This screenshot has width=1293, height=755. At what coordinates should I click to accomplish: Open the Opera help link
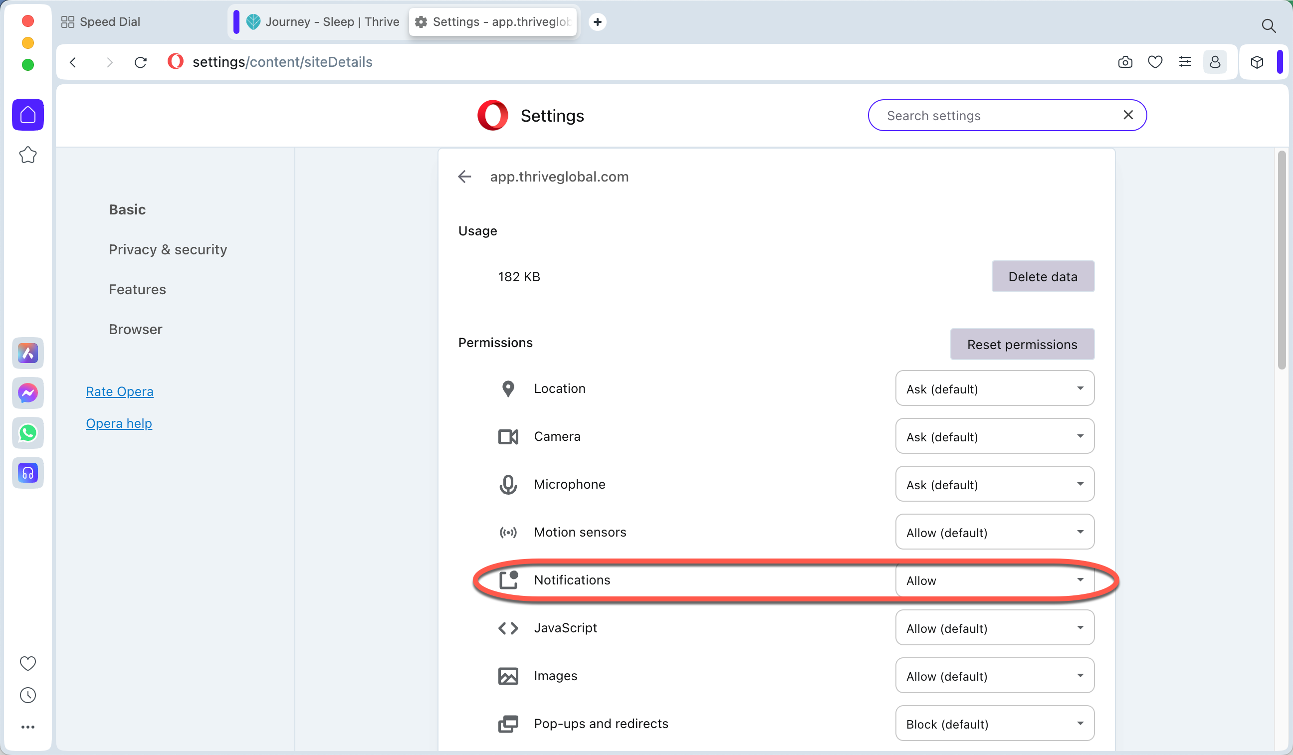pos(119,423)
